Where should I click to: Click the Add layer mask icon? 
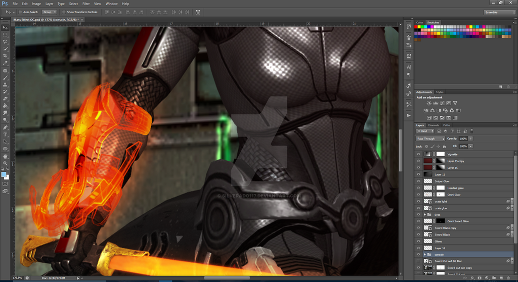pyautogui.click(x=480, y=278)
